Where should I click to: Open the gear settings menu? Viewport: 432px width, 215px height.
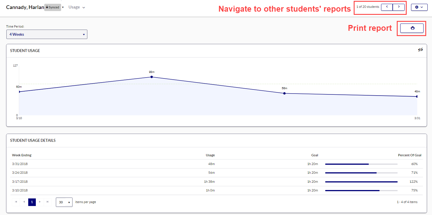tap(419, 7)
